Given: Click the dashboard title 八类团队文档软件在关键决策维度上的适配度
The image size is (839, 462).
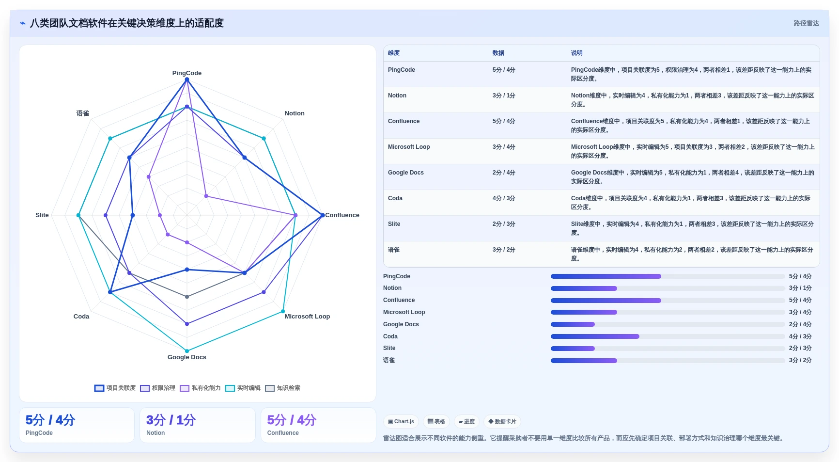Looking at the screenshot, I should (127, 23).
